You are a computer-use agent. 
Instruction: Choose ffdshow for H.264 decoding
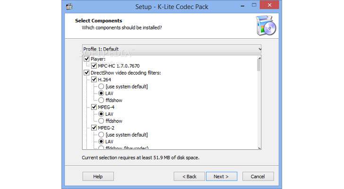101,100
